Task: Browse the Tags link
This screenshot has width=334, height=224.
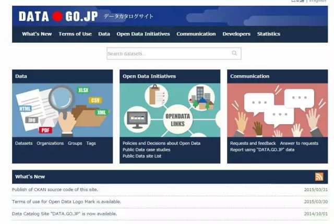Action: (91, 143)
